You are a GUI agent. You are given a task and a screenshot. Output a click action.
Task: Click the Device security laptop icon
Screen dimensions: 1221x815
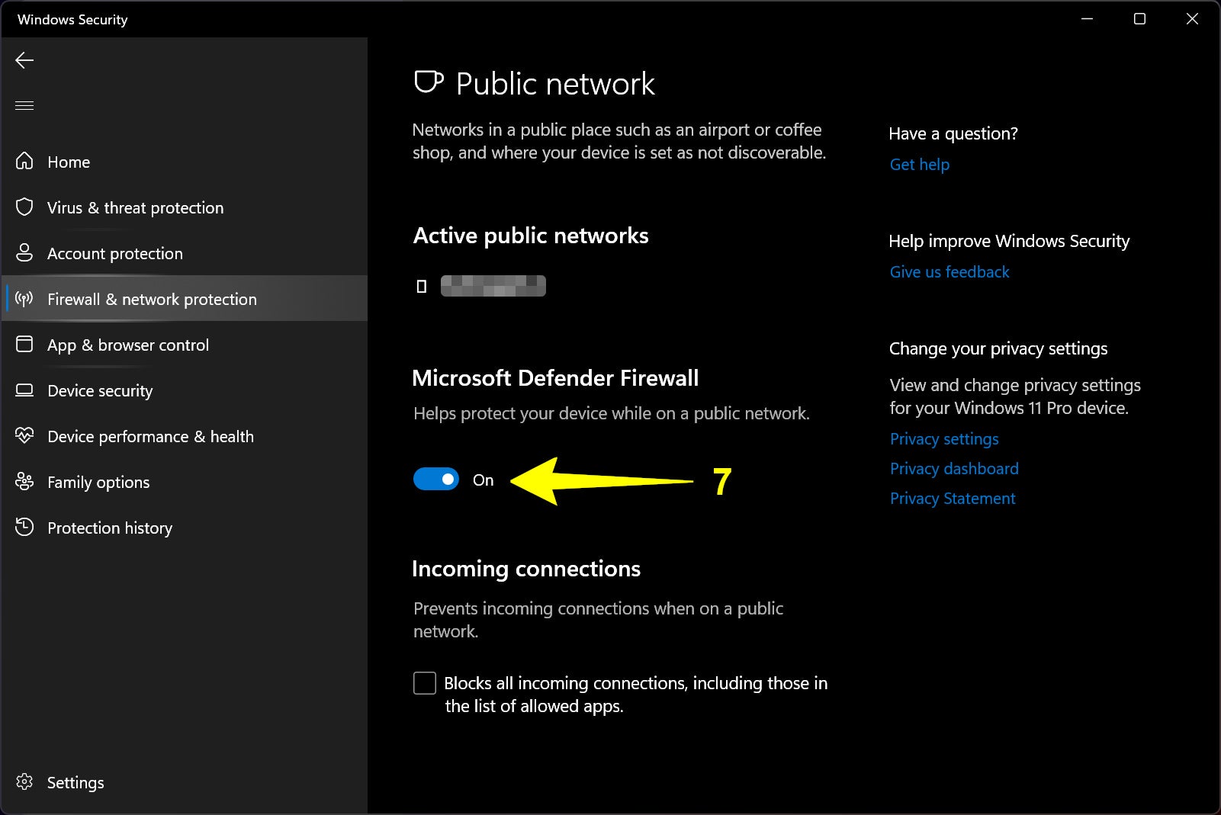pos(24,390)
